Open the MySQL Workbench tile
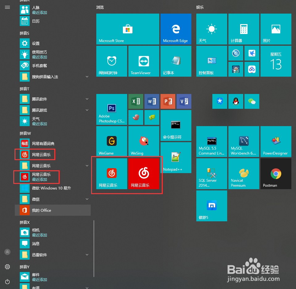296x289 pixels. click(244, 141)
